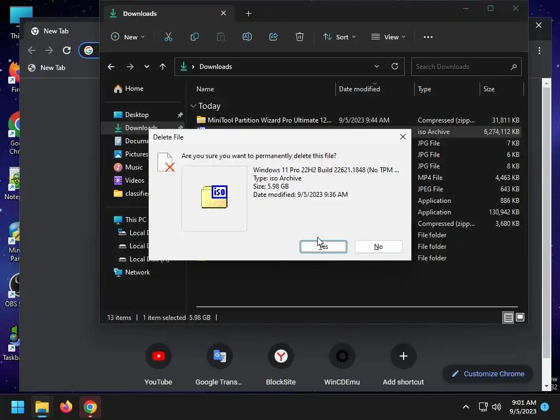Open YouTube shortcut in Chrome
The width and height of the screenshot is (560, 420).
click(x=158, y=364)
